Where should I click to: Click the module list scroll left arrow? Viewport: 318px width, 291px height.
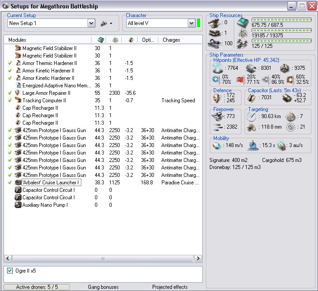[x=8, y=259]
